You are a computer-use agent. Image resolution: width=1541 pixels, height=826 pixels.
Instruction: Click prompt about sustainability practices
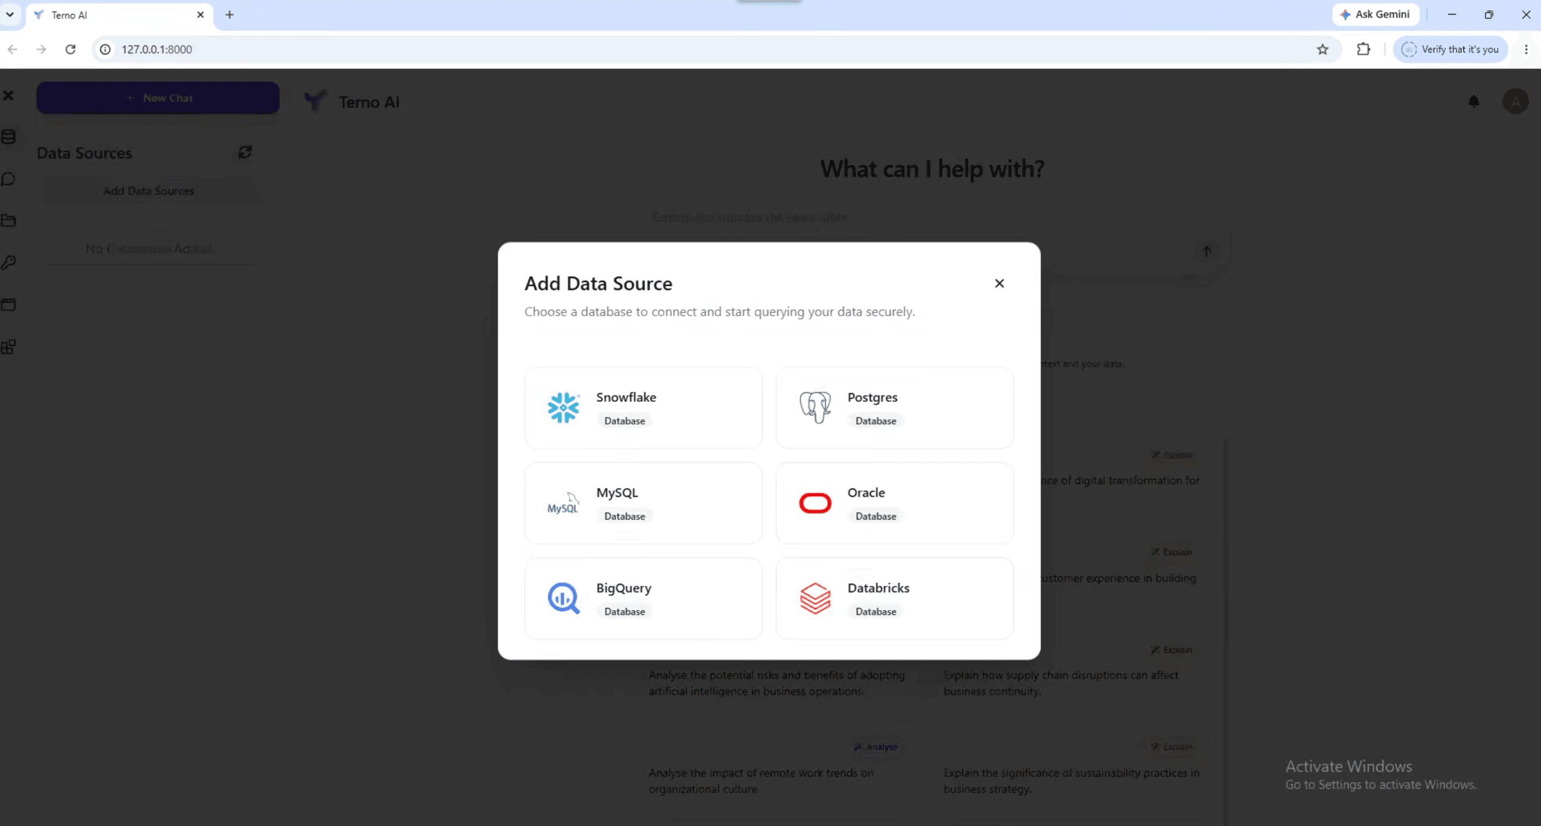click(1071, 780)
